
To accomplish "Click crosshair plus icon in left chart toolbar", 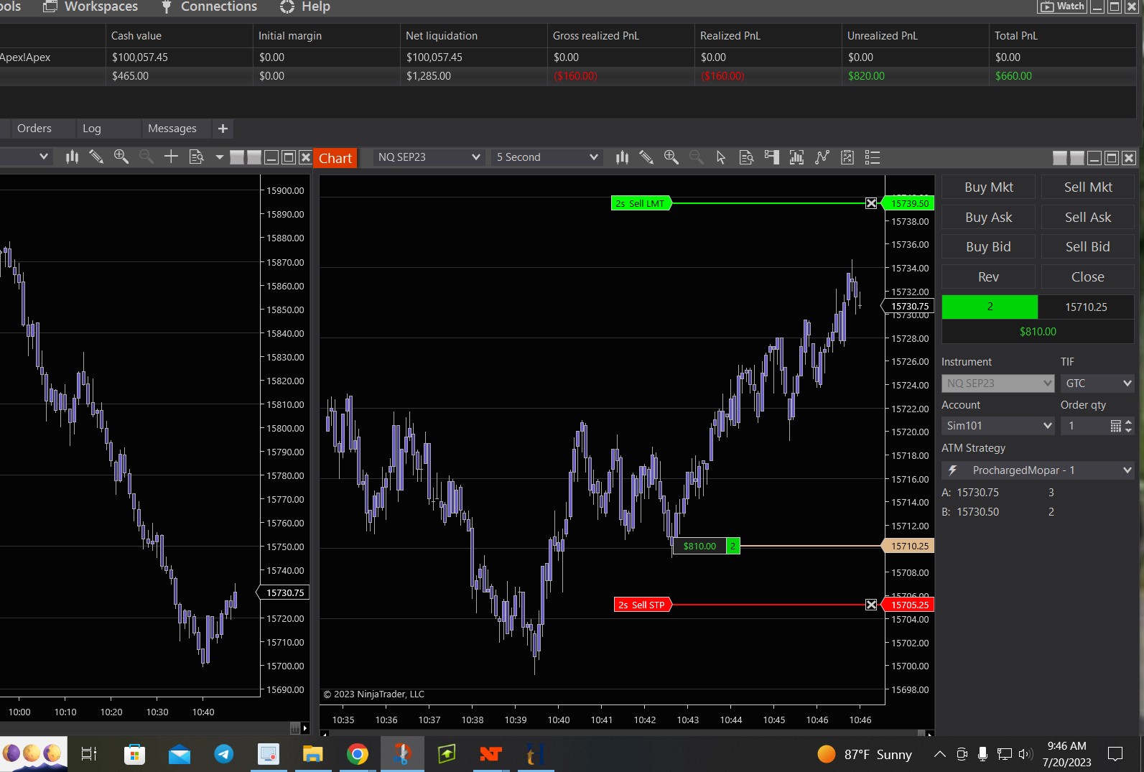I will (171, 157).
